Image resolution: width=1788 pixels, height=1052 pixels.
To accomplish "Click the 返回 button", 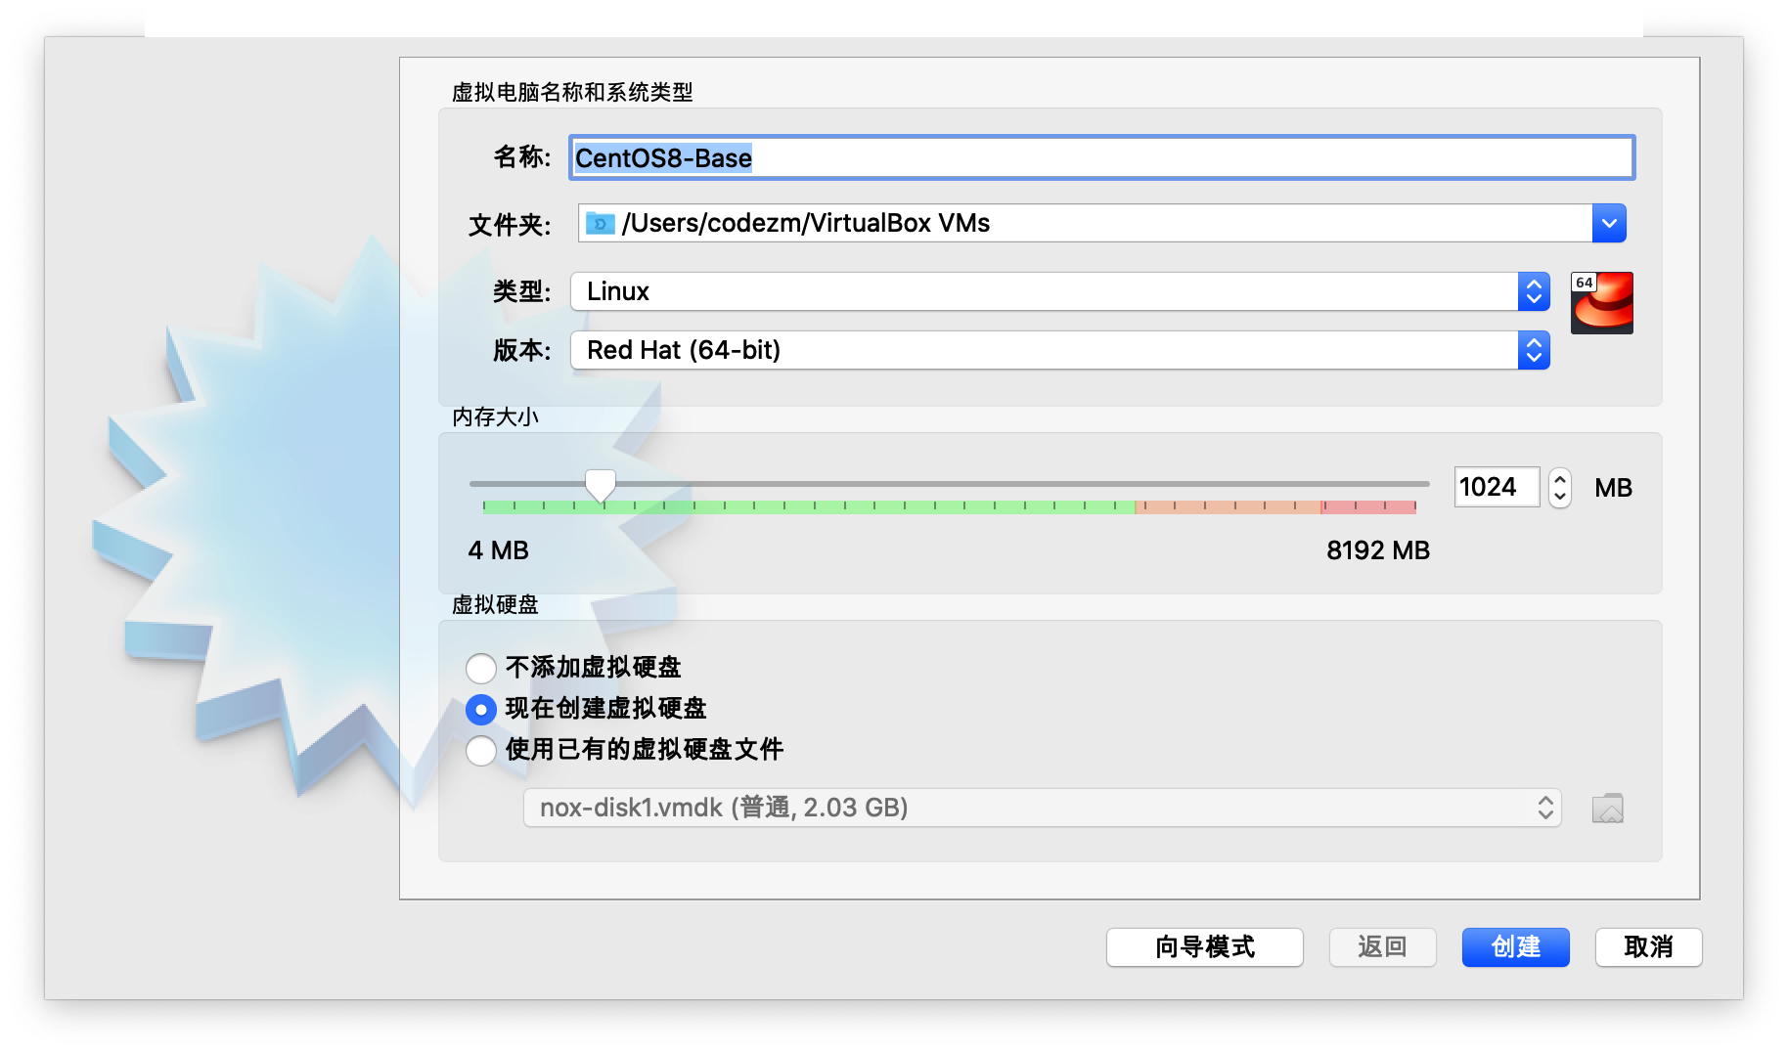I will click(1381, 946).
